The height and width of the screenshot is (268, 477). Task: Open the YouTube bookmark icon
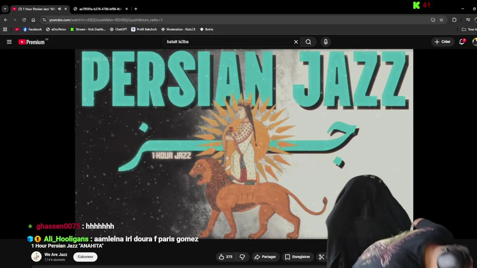[17, 29]
